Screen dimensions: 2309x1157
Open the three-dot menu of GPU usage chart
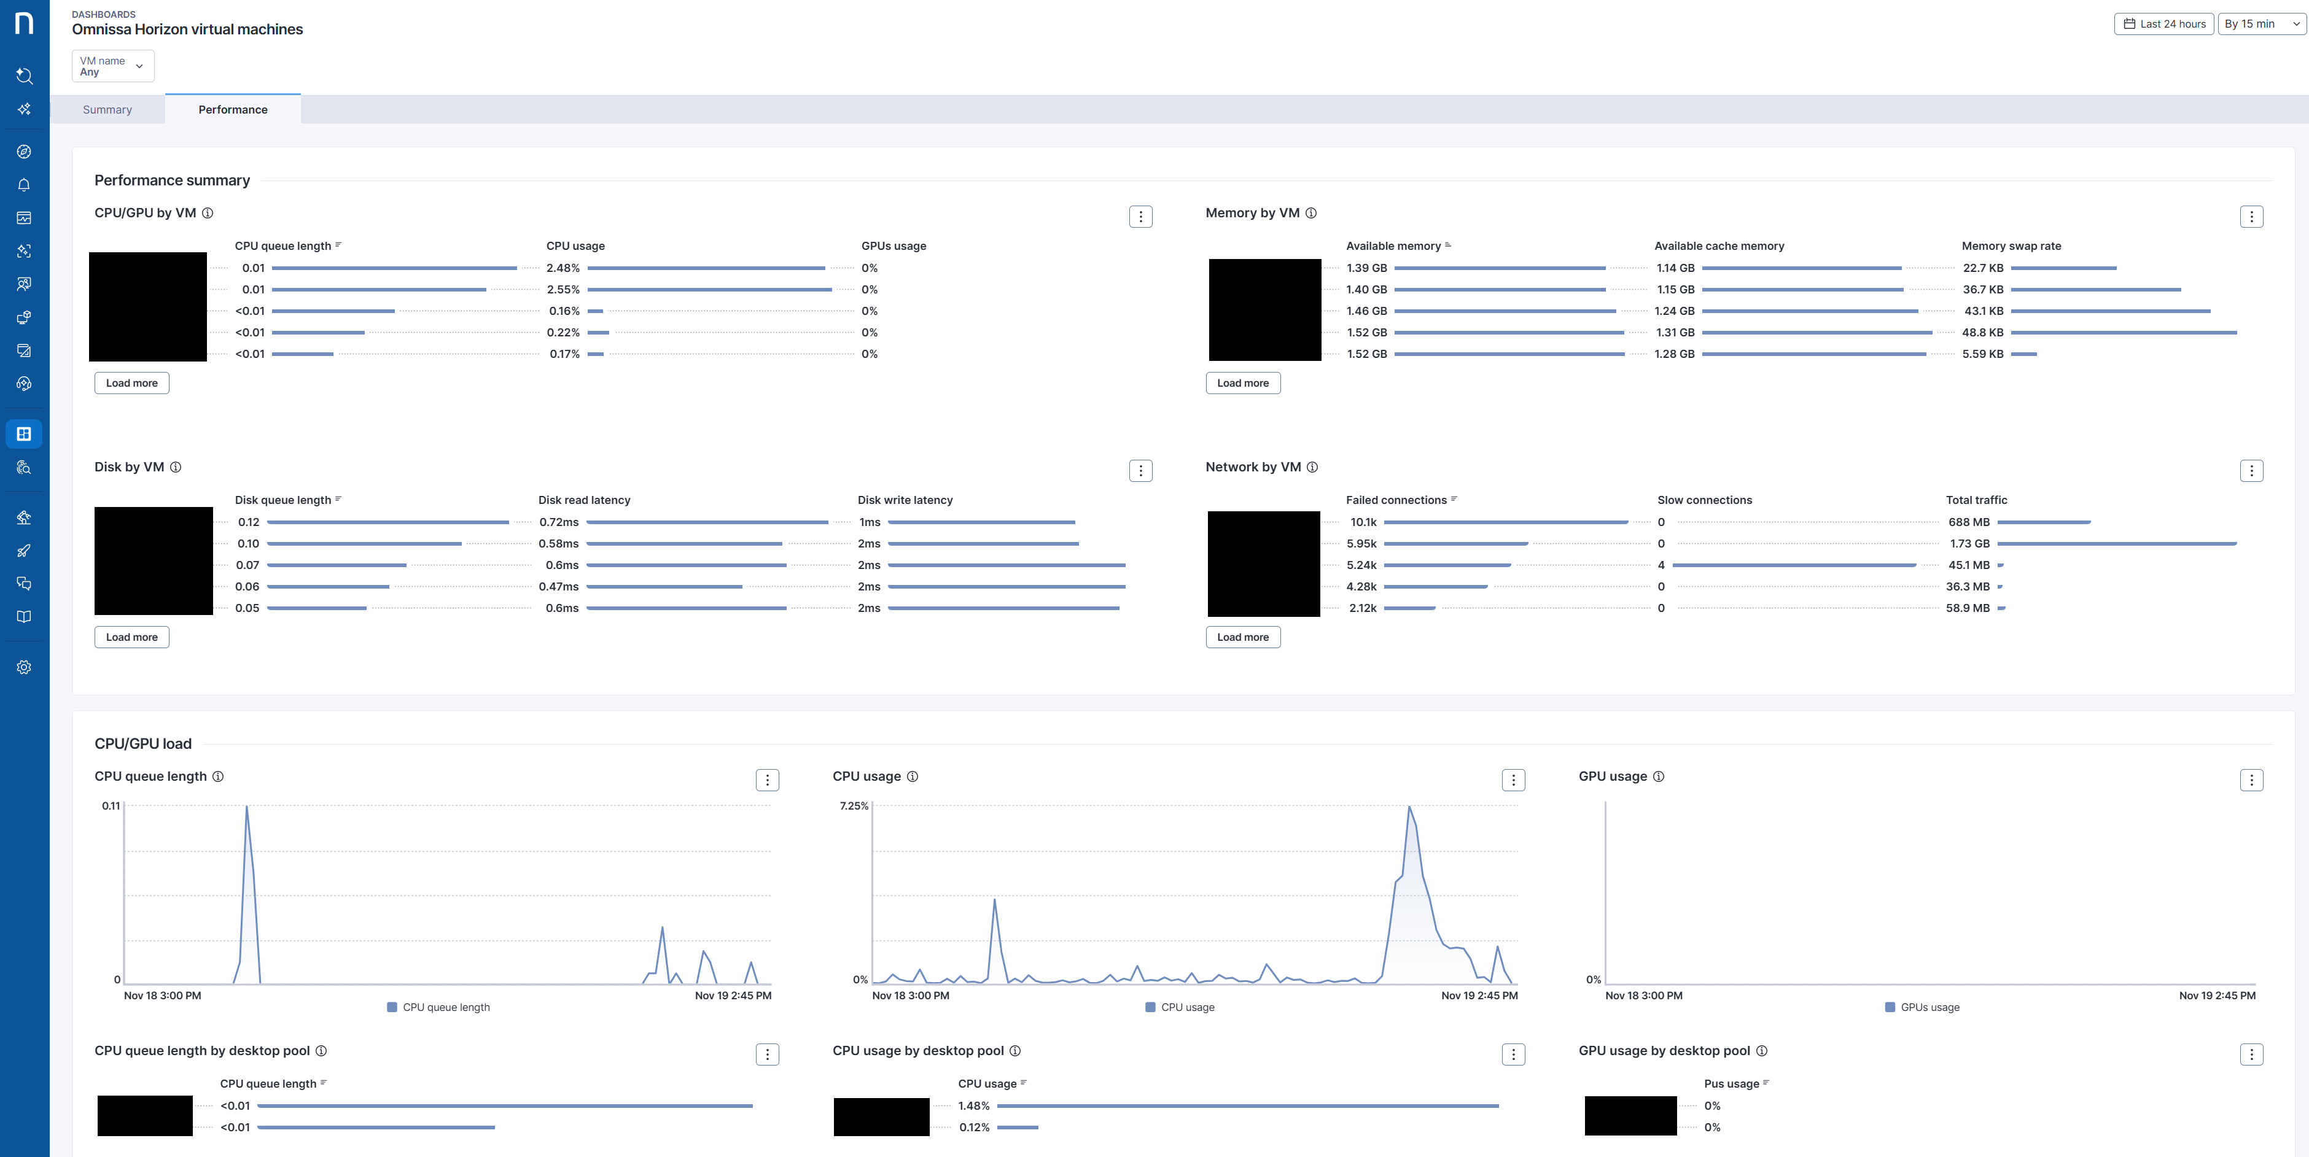pos(2251,780)
